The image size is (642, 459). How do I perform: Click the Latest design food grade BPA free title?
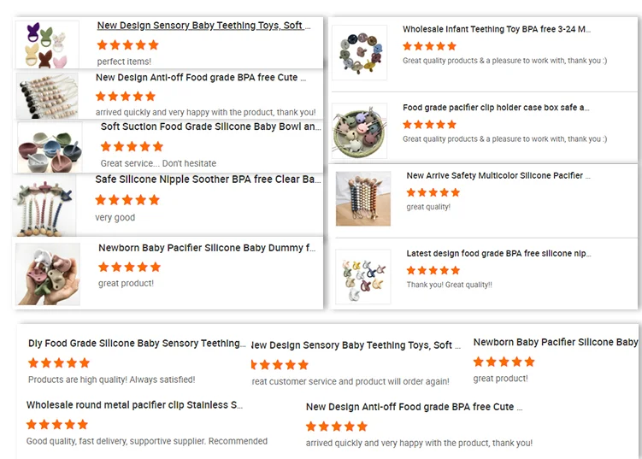(x=498, y=253)
